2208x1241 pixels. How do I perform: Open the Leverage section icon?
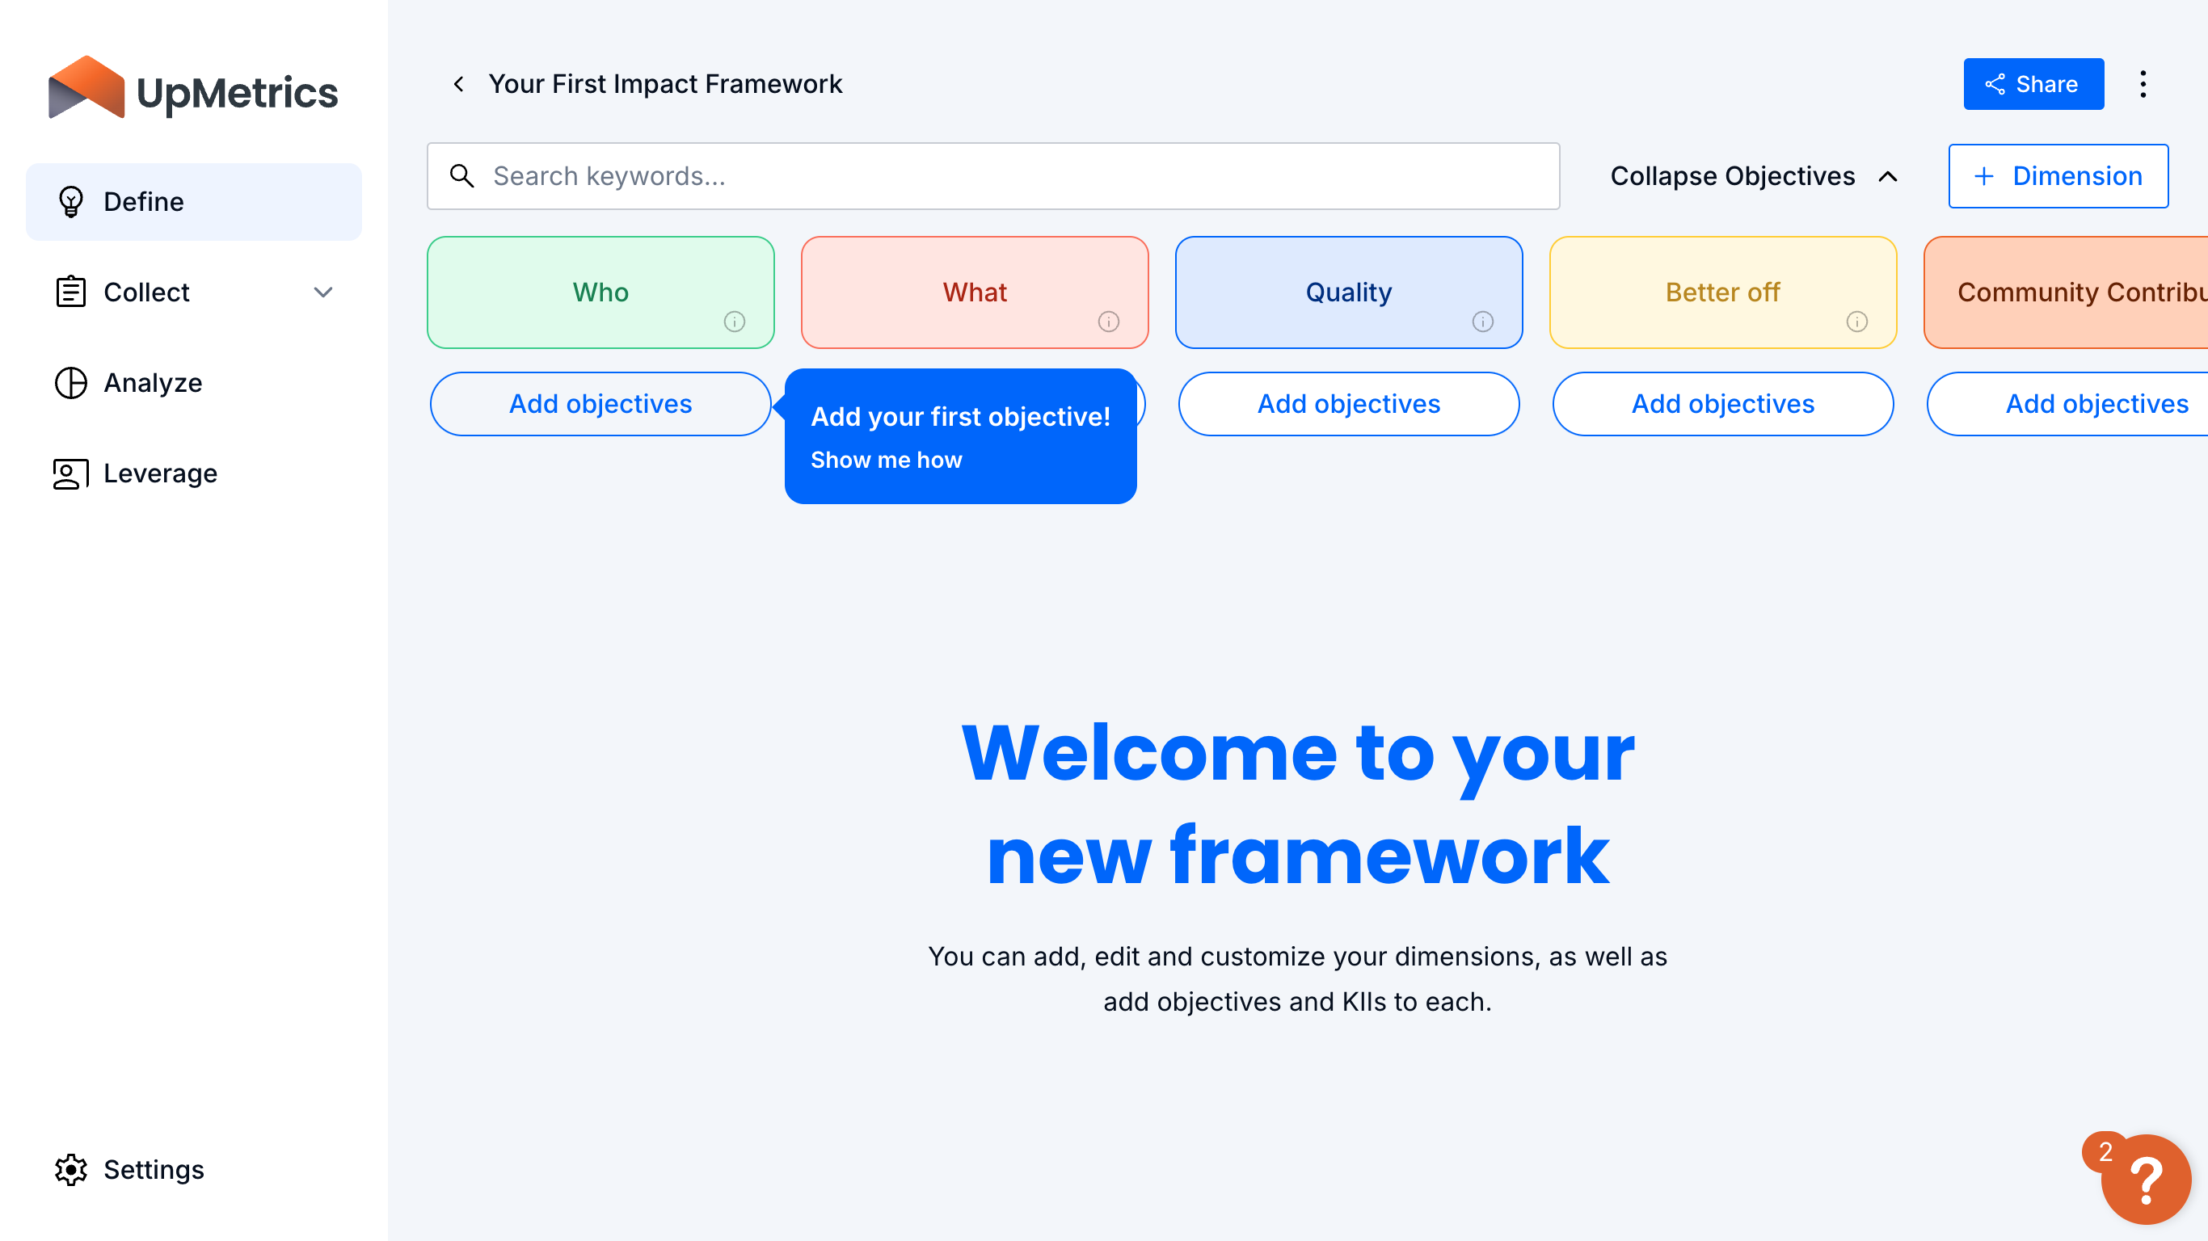pyautogui.click(x=70, y=473)
